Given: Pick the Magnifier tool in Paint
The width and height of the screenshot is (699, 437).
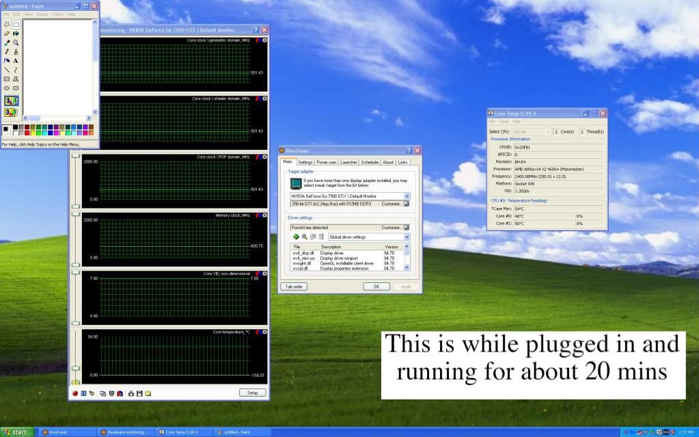Looking at the screenshot, I should (16, 42).
